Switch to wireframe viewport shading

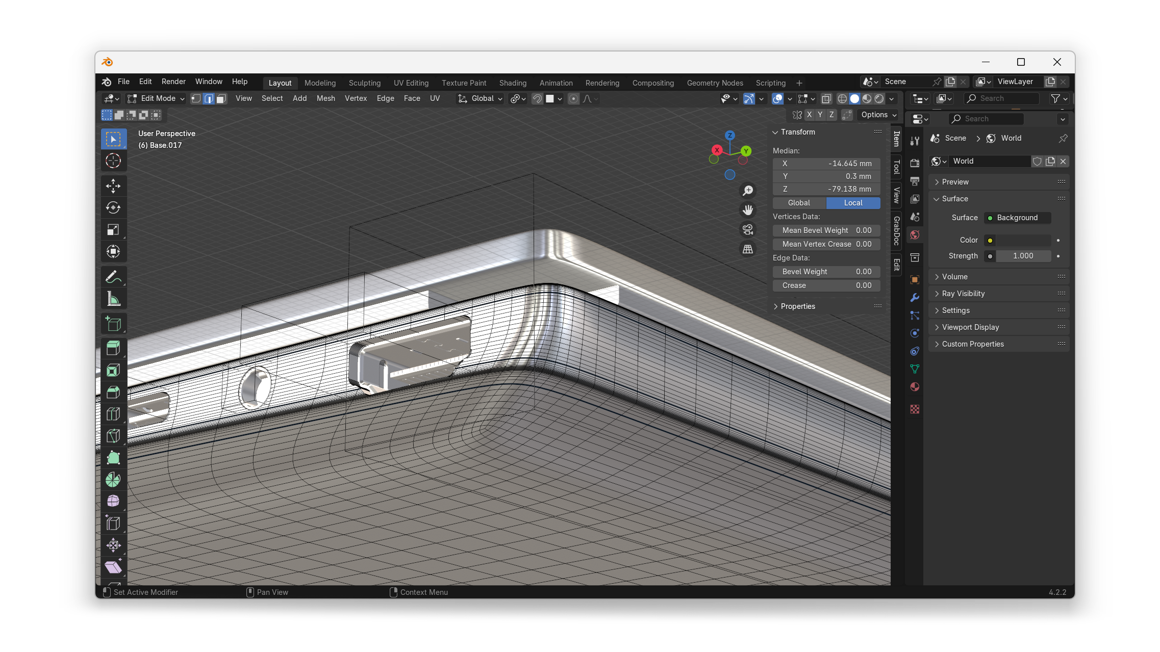click(842, 99)
